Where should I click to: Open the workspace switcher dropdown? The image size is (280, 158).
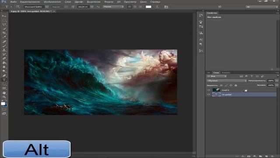(262, 7)
